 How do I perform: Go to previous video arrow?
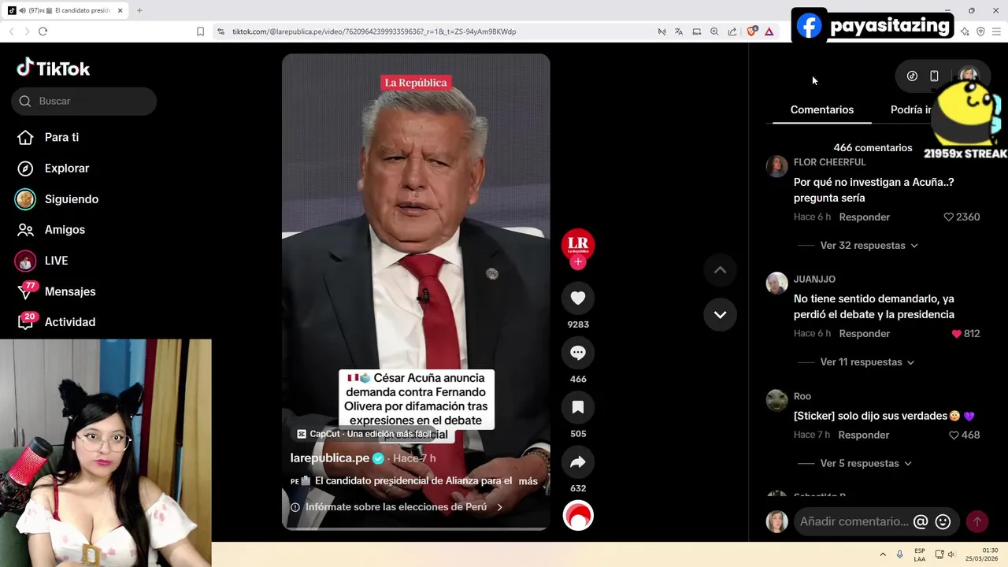pos(720,270)
